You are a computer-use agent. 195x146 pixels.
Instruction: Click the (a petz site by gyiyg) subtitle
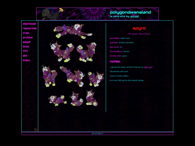tap(124, 16)
